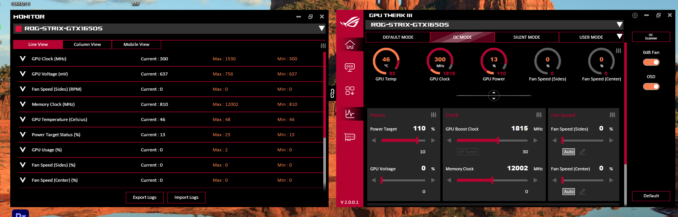
Task: Run the OC scanner
Action: (x=651, y=37)
